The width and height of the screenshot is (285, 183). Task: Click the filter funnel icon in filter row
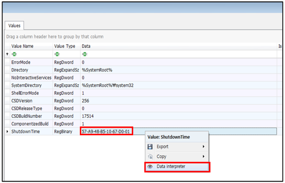pos(7,54)
